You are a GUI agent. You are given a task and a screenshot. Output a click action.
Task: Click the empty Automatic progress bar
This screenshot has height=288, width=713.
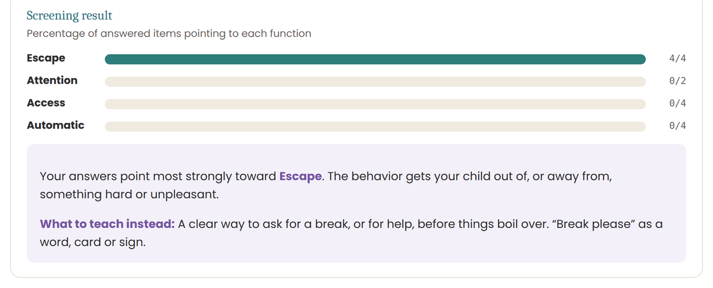tap(375, 126)
